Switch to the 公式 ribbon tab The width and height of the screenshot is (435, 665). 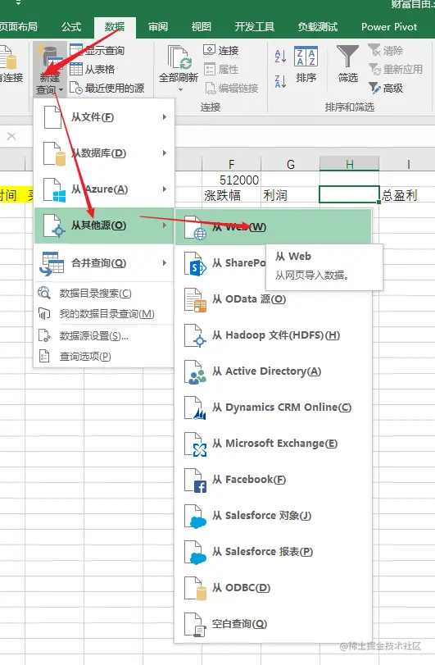point(71,27)
